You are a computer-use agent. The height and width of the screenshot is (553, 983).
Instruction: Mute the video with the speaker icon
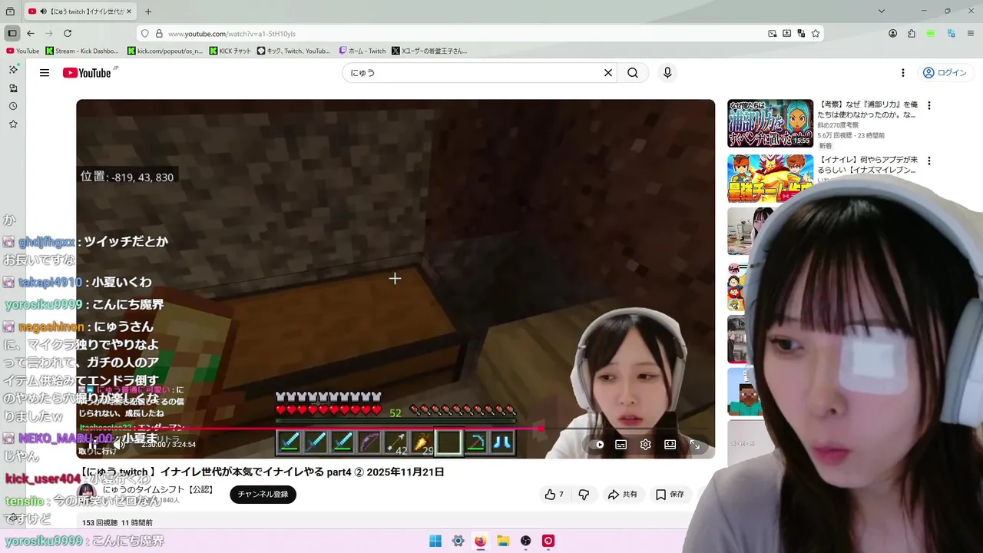118,444
